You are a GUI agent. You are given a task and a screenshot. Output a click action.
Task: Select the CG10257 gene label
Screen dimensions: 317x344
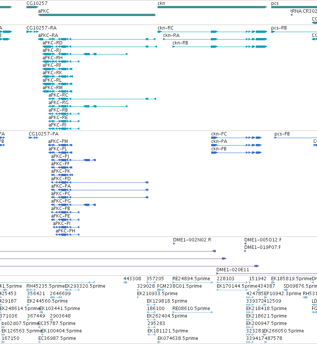click(37, 3)
